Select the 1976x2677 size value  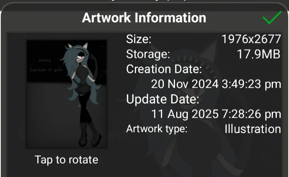coord(251,39)
